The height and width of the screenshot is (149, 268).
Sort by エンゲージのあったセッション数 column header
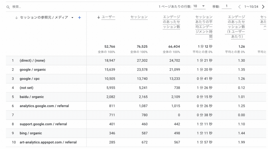pyautogui.click(x=171, y=22)
